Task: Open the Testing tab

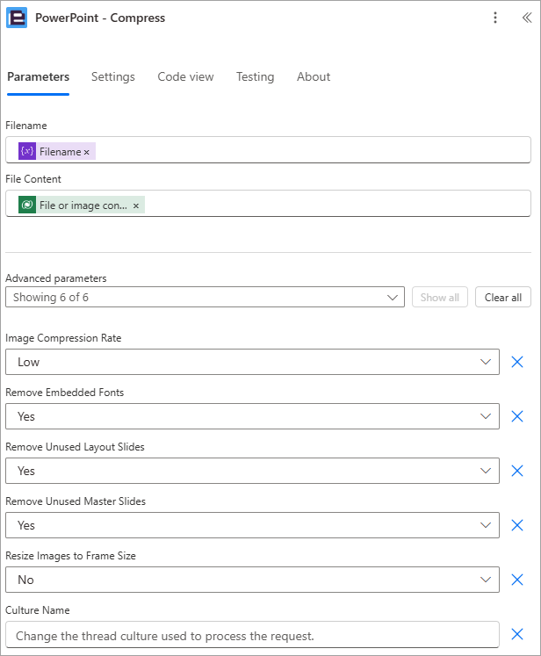Action: (x=255, y=77)
